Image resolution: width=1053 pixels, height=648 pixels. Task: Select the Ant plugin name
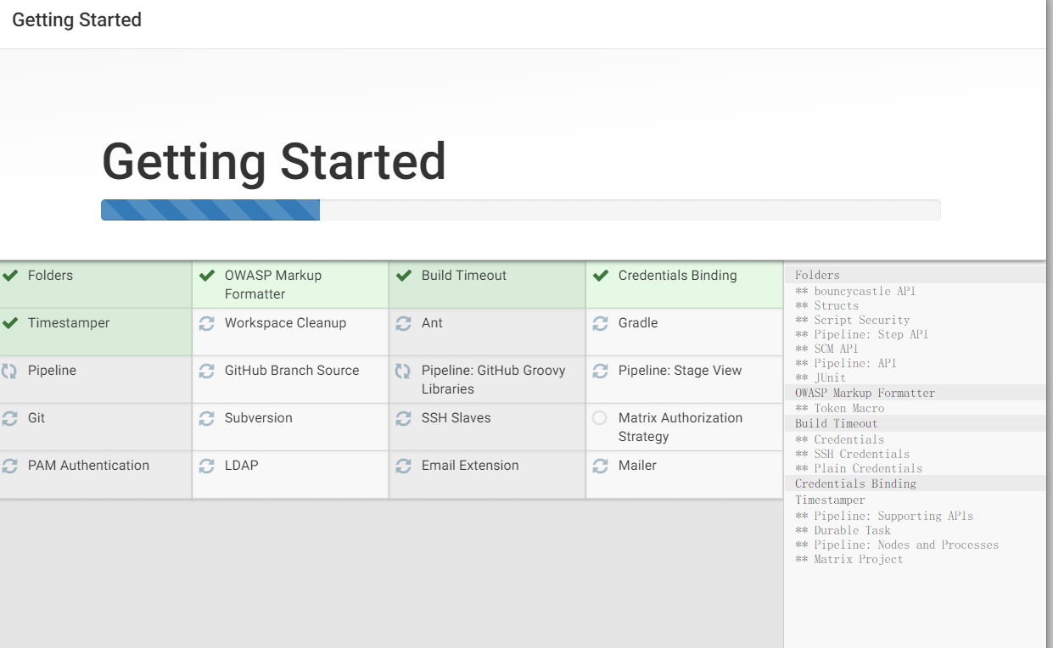click(x=432, y=323)
